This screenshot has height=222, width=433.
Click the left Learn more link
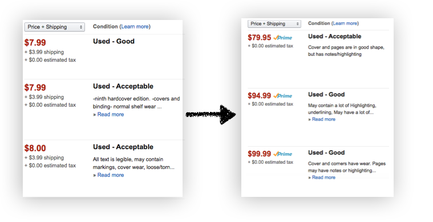coord(135,26)
